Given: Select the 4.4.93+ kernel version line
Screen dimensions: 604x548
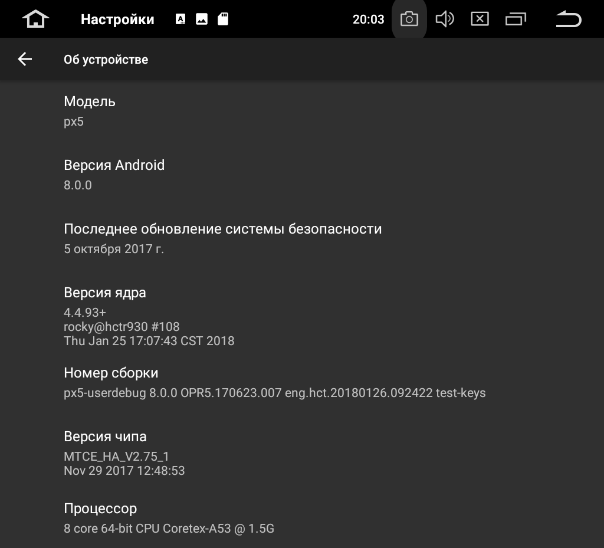Looking at the screenshot, I should (85, 312).
